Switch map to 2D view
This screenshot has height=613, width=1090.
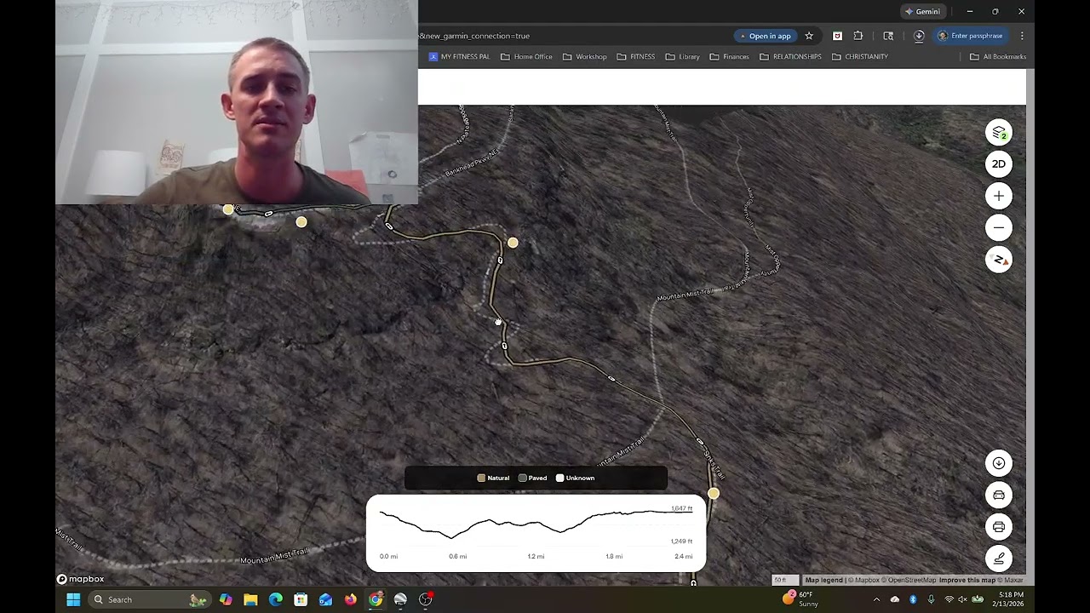point(999,164)
